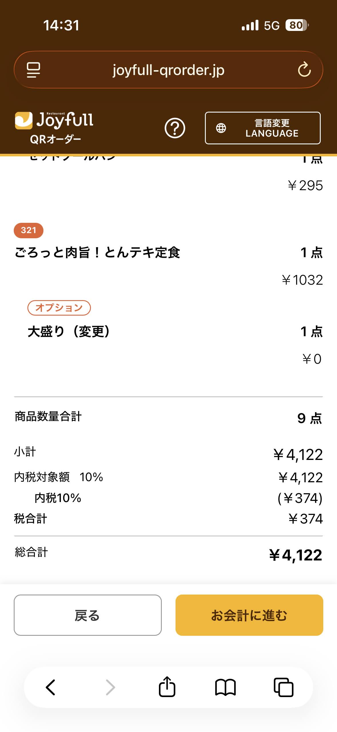Reload the page with the refresh icon
337x732 pixels.
point(304,70)
